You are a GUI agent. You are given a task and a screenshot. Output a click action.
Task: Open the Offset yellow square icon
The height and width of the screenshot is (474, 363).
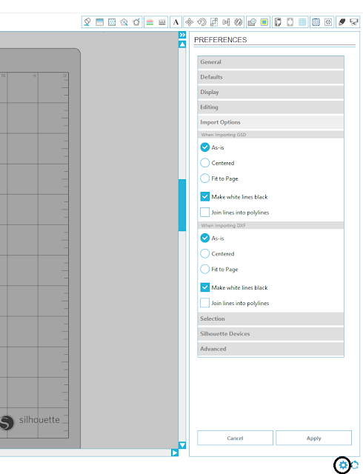[x=264, y=22]
